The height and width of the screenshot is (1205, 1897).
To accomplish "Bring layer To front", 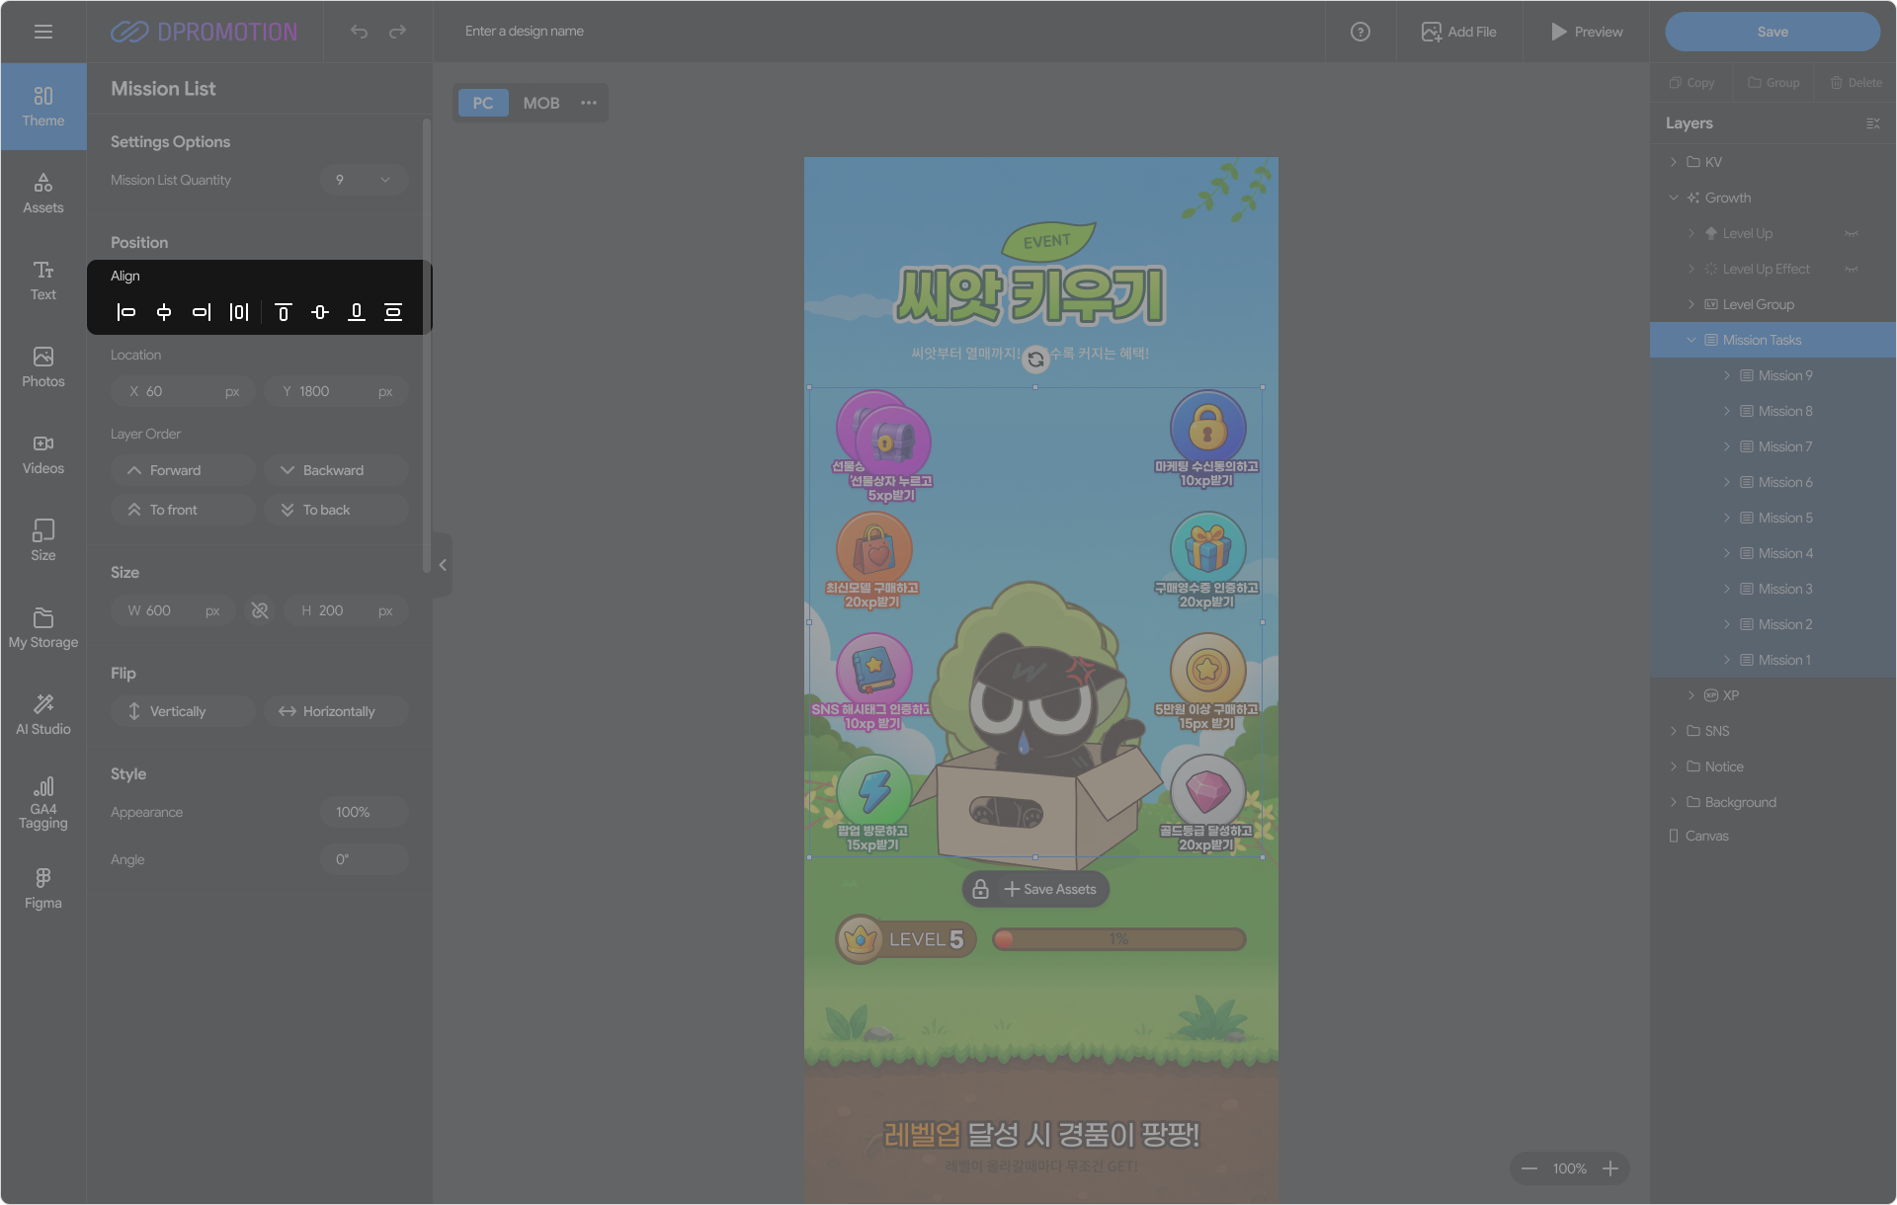I will 184,510.
